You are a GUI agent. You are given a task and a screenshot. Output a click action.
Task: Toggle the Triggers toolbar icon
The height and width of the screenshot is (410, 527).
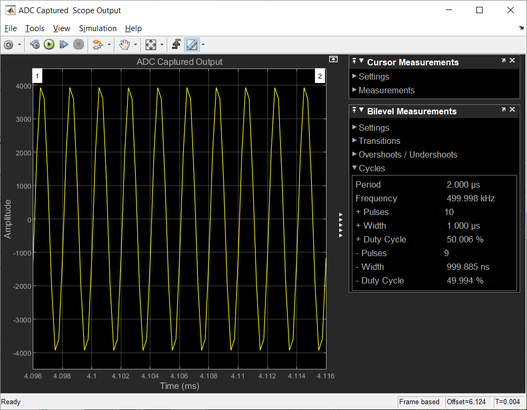pos(177,45)
